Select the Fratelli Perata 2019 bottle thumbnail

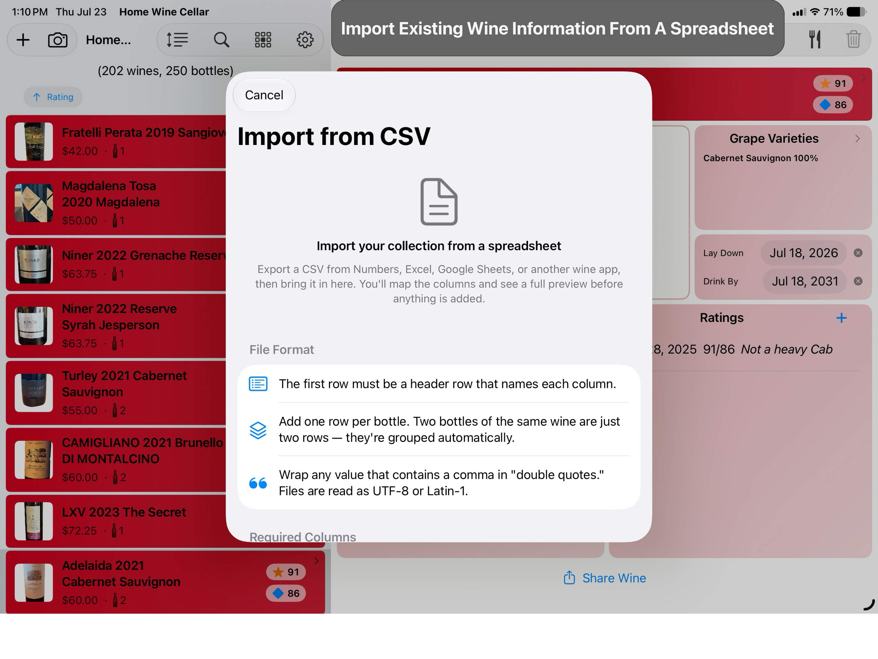click(x=34, y=141)
